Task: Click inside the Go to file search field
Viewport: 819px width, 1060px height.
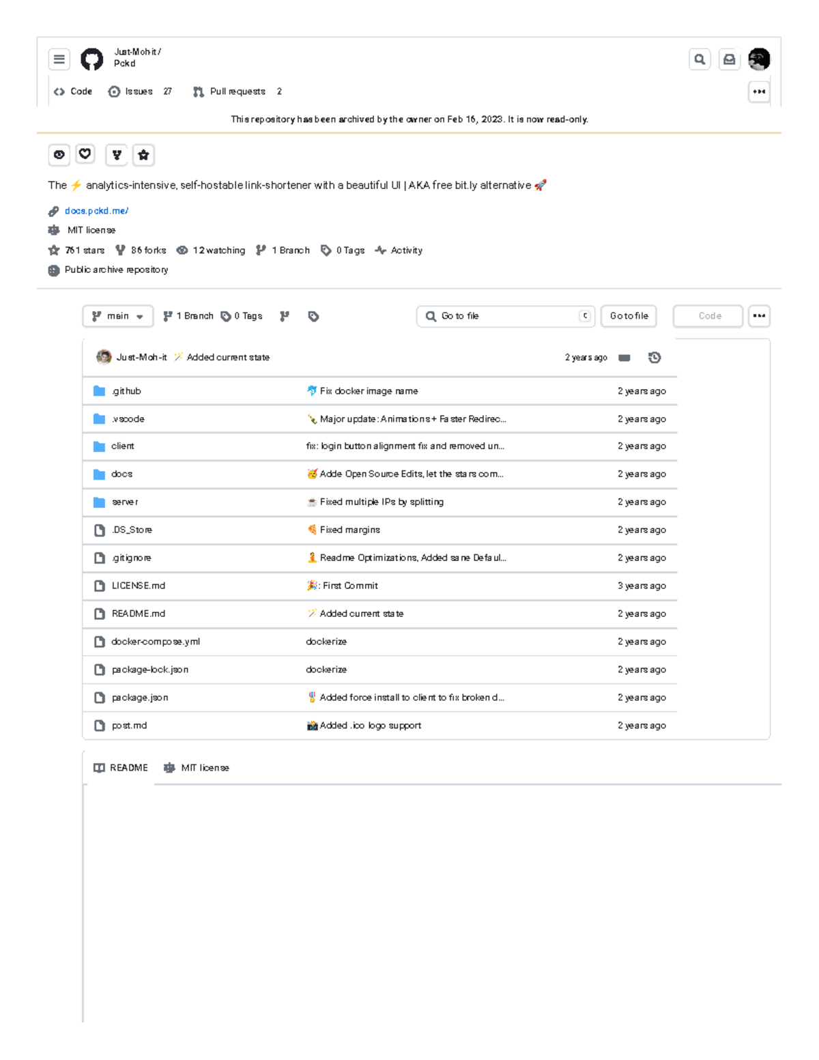Action: point(505,316)
